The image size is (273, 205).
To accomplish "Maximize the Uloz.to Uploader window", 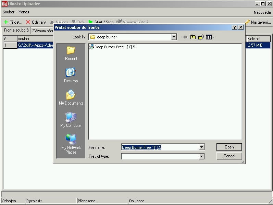I will point(263,4).
